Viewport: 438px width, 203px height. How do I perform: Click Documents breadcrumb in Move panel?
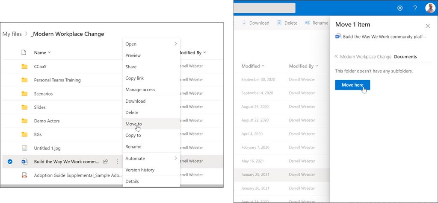pos(405,57)
